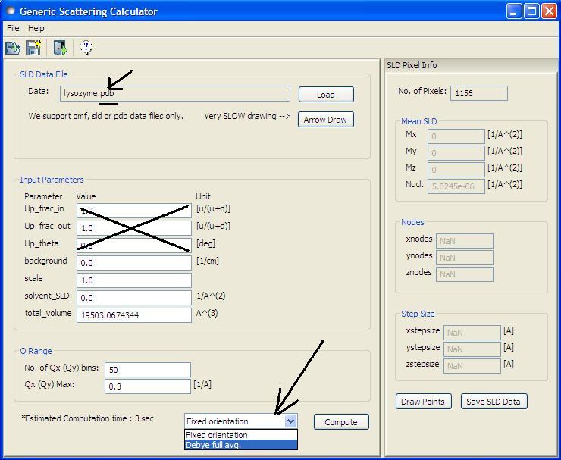Click the total_volume value field
561x460 pixels.
[x=133, y=315]
